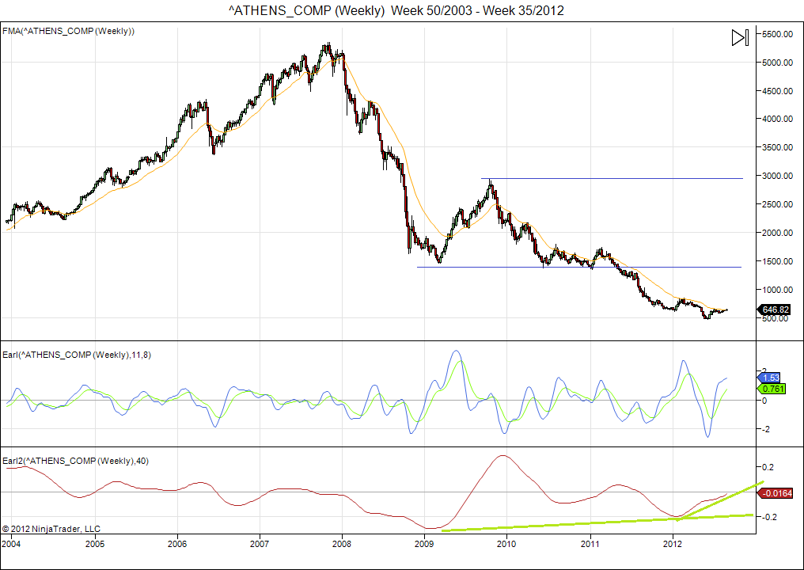The image size is (804, 570).
Task: Select the Earl2 40 indicator label
Action: (74, 461)
